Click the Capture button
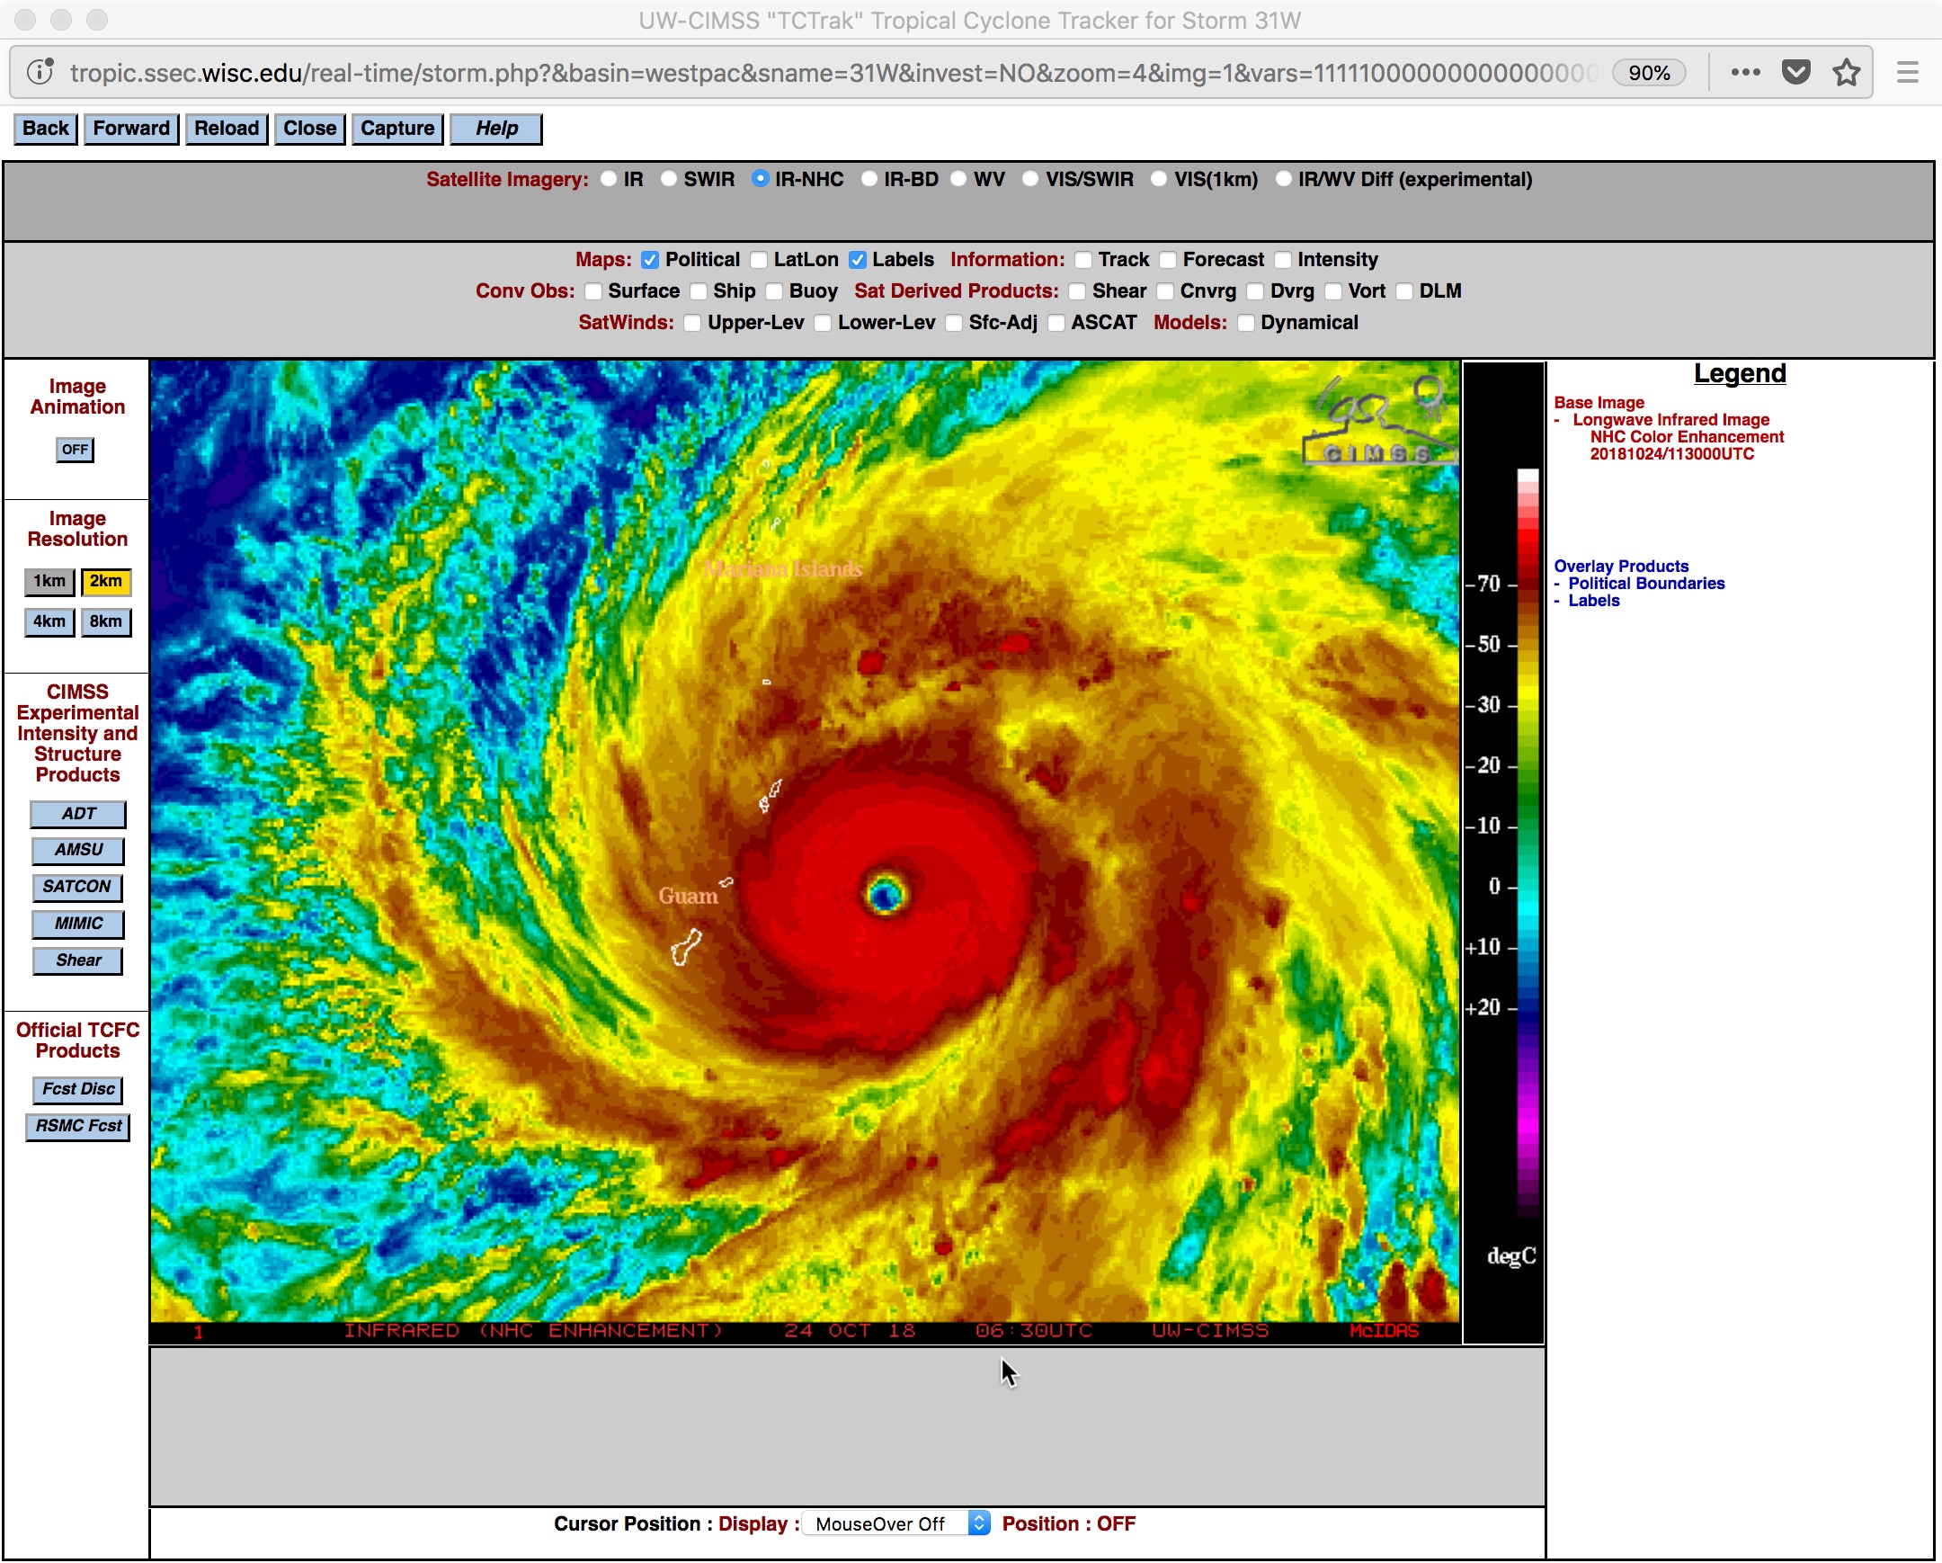 tap(397, 128)
